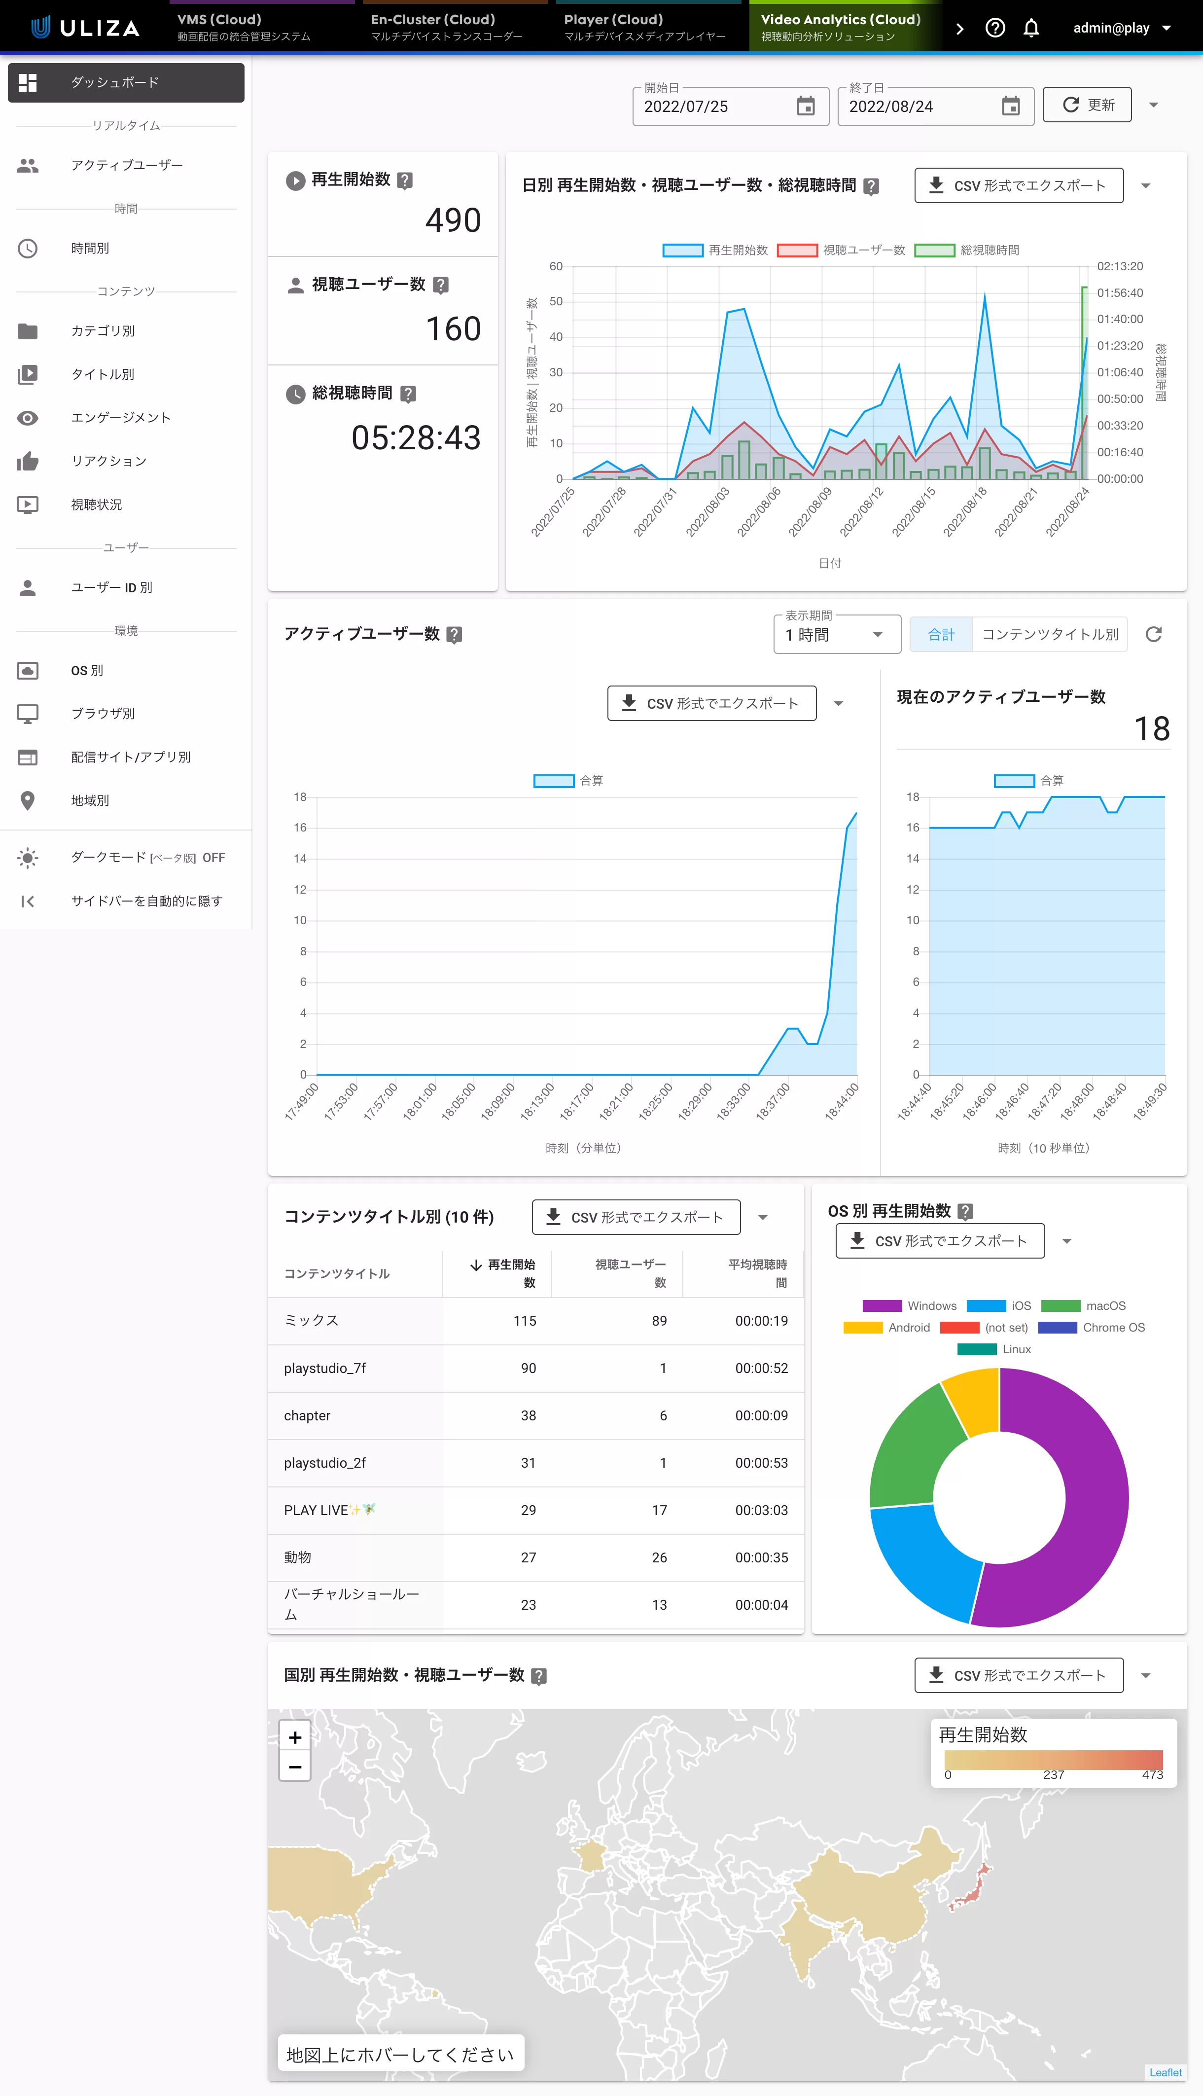This screenshot has width=1203, height=2096.
Task: Click the アクティブユーザー people icon
Action: point(27,165)
